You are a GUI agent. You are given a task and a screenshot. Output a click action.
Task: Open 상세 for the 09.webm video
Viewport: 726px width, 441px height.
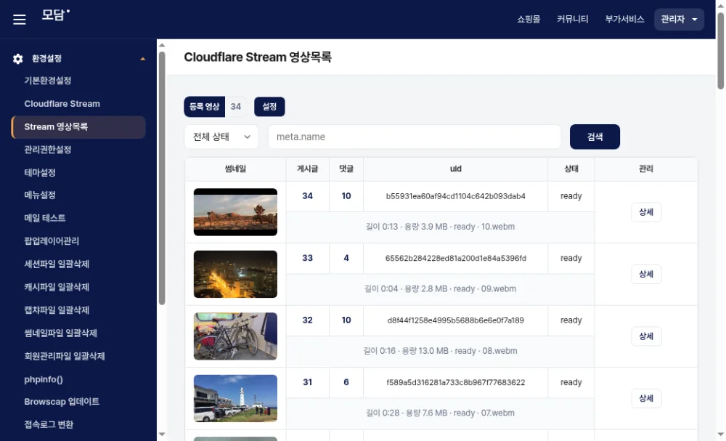[x=646, y=274]
